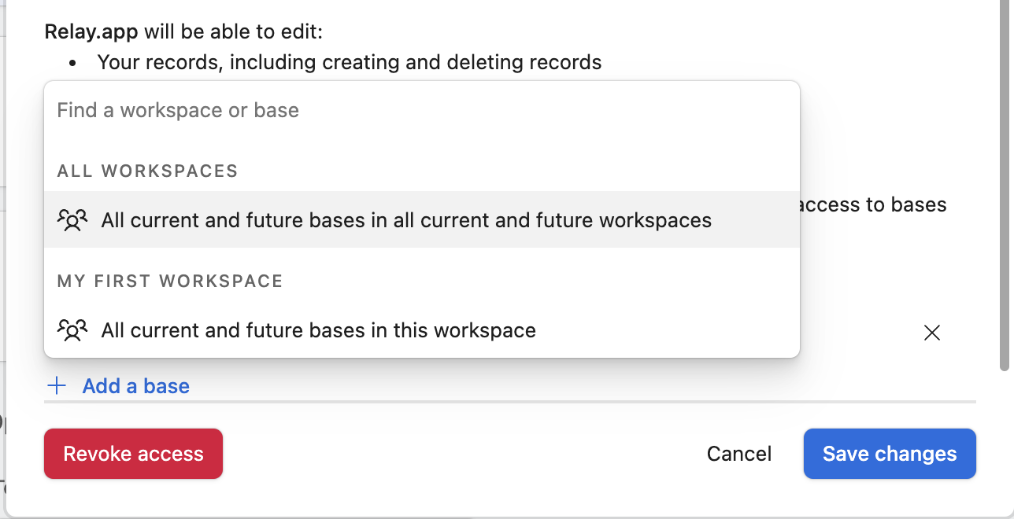Click the bullet about creating and deleting records
Viewport: 1014px width, 519px height.
[350, 61]
